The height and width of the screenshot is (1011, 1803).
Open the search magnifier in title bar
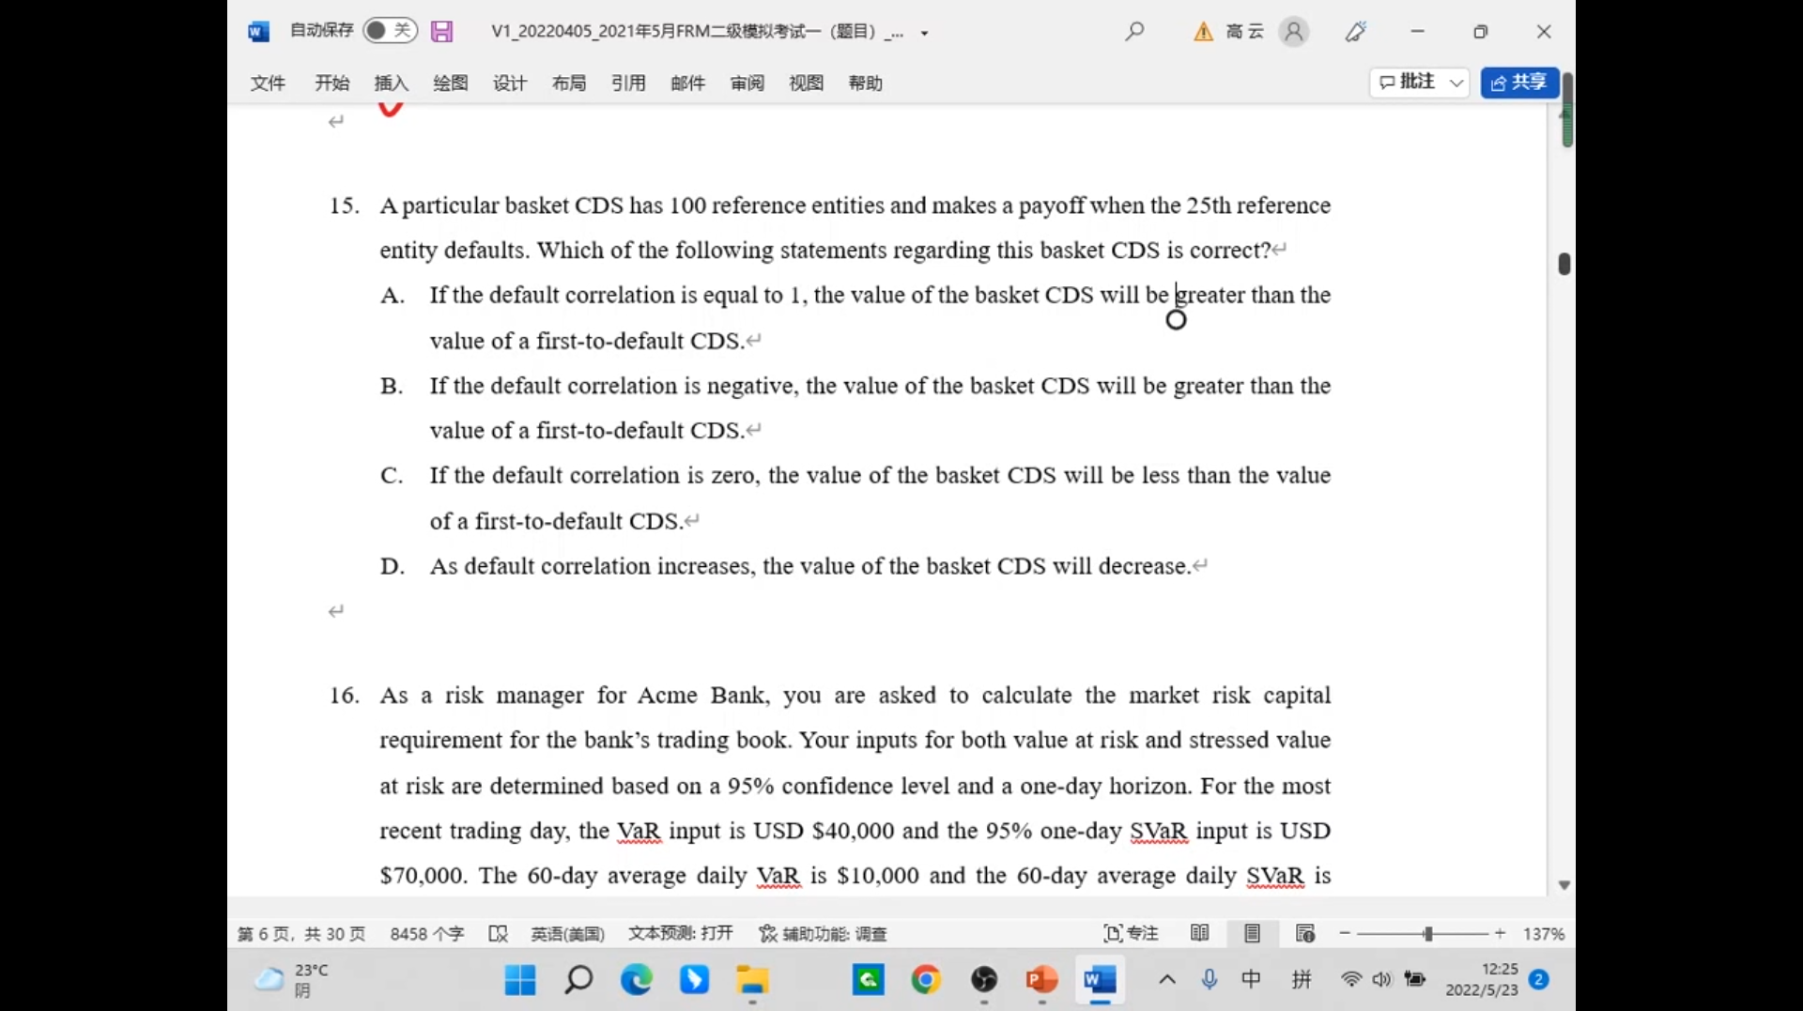click(x=1134, y=32)
